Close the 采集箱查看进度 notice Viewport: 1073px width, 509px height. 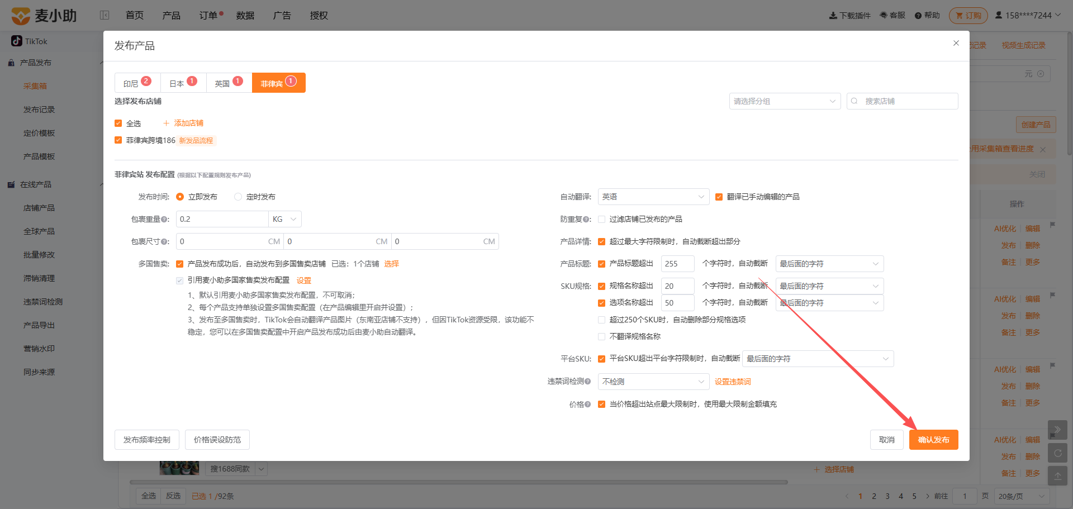[x=1043, y=149]
